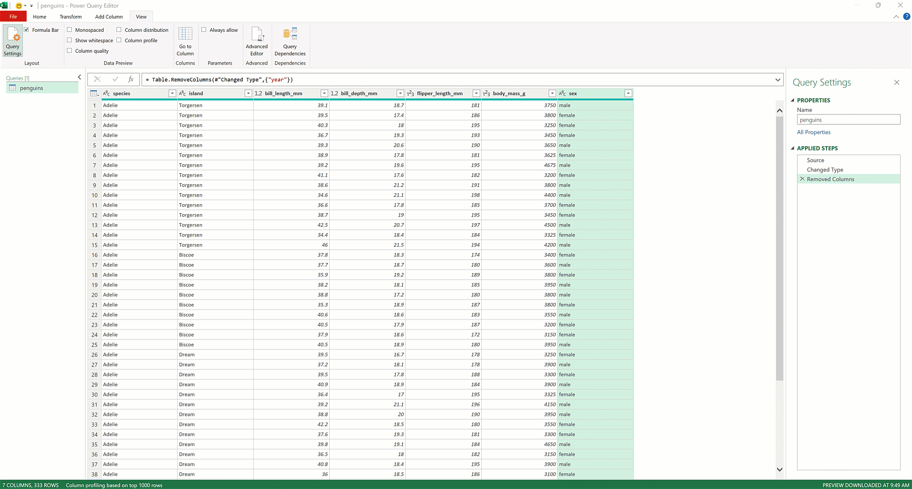Image resolution: width=912 pixels, height=489 pixels.
Task: Open the Query Settings pane icon
Action: tap(12, 38)
